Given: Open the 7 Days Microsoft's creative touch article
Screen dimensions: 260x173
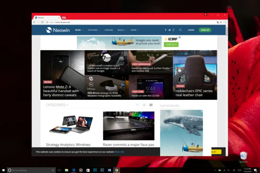Looking at the screenshot, I should [x=107, y=63].
